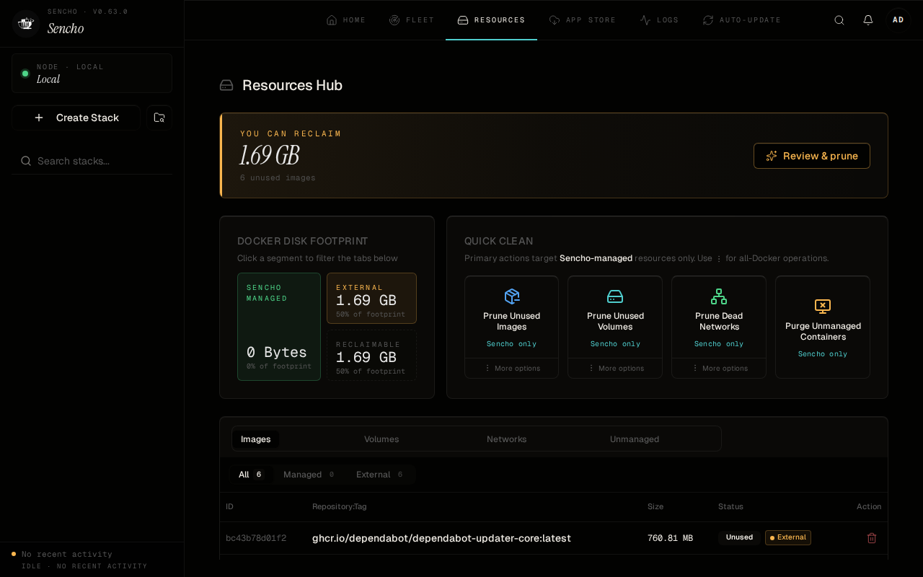Switch to the Logs tab

(x=659, y=20)
